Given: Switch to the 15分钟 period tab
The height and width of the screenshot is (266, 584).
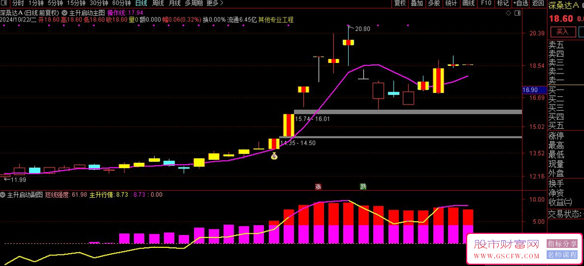Looking at the screenshot, I should pos(76,3).
